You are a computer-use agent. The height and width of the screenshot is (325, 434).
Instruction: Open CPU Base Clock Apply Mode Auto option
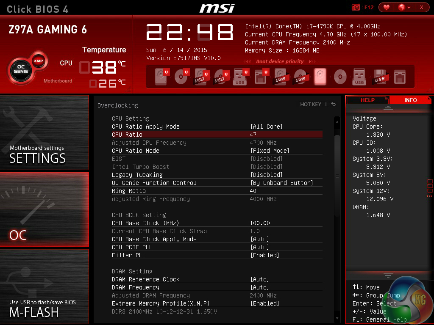tap(260, 239)
